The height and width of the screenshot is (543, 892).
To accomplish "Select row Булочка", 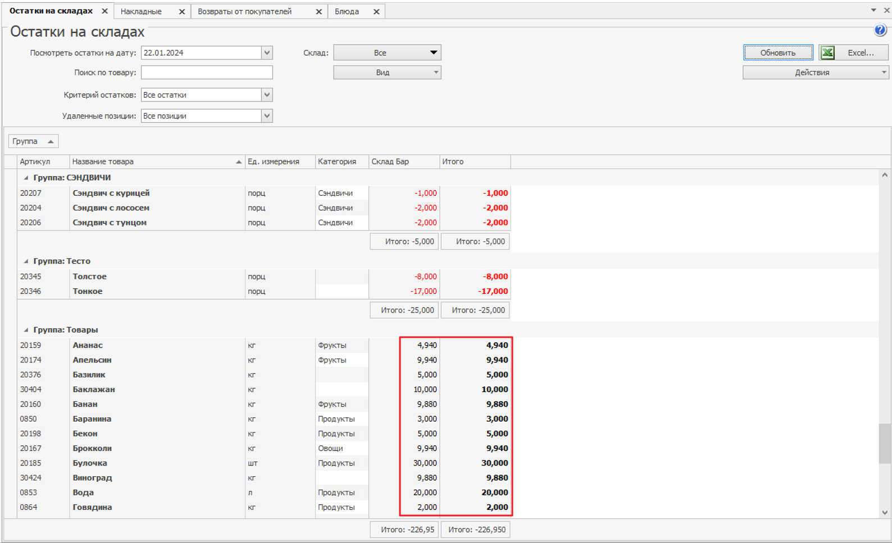I will pos(264,463).
